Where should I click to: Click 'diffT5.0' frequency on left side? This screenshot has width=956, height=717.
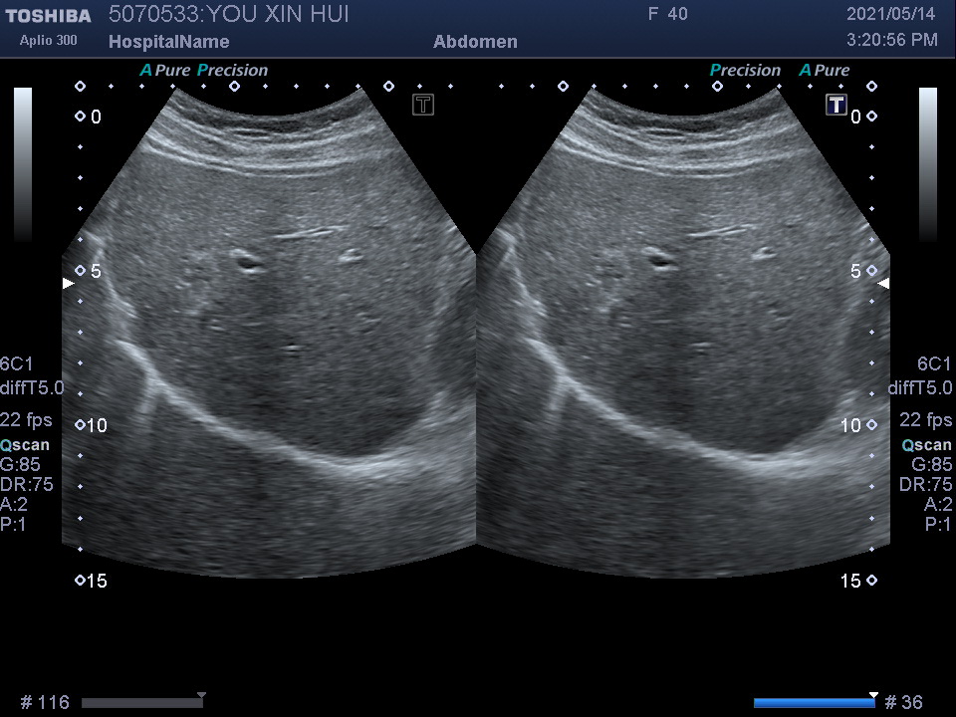(32, 387)
